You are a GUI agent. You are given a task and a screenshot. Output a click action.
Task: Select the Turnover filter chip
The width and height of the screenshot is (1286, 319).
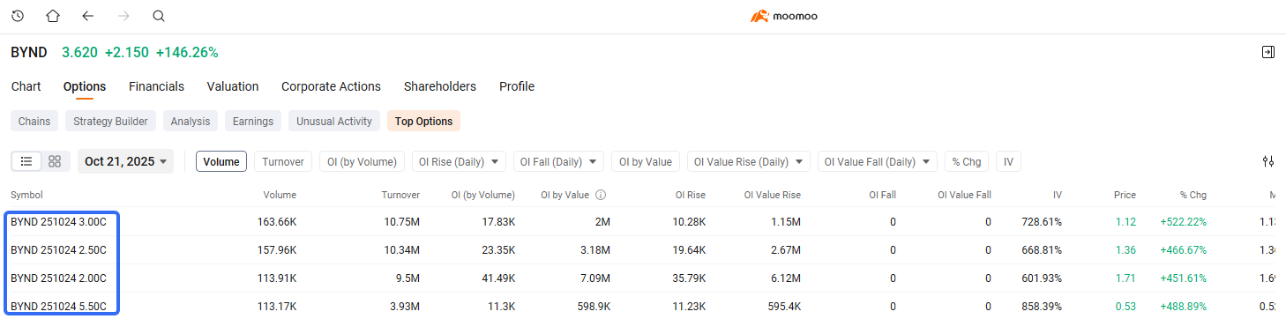point(283,161)
